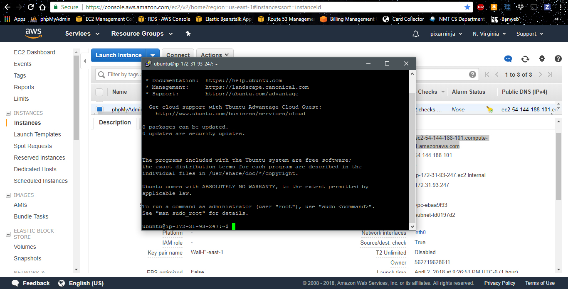Click the pushpin shortcut icon in AWS navbar
The image size is (568, 289).
pyautogui.click(x=188, y=34)
